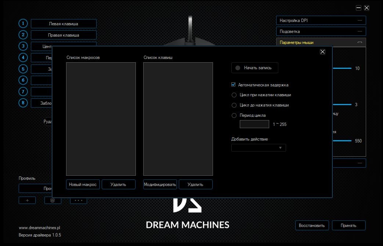Click the cycle period input field
The width and height of the screenshot is (383, 246).
(x=254, y=124)
